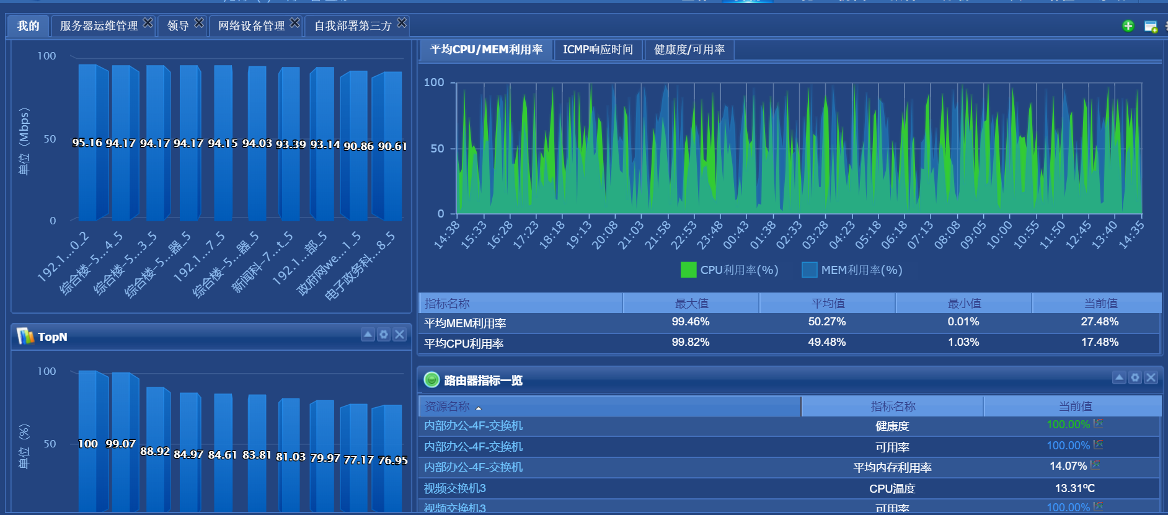The width and height of the screenshot is (1168, 515).
Task: Select the 平均CPU利用率 row label
Action: tap(464, 344)
